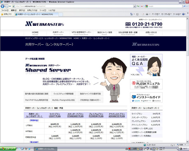Screen dimensions: 189x151
Task: Click the vertical scrollbar down arrow
Action: point(187,142)
